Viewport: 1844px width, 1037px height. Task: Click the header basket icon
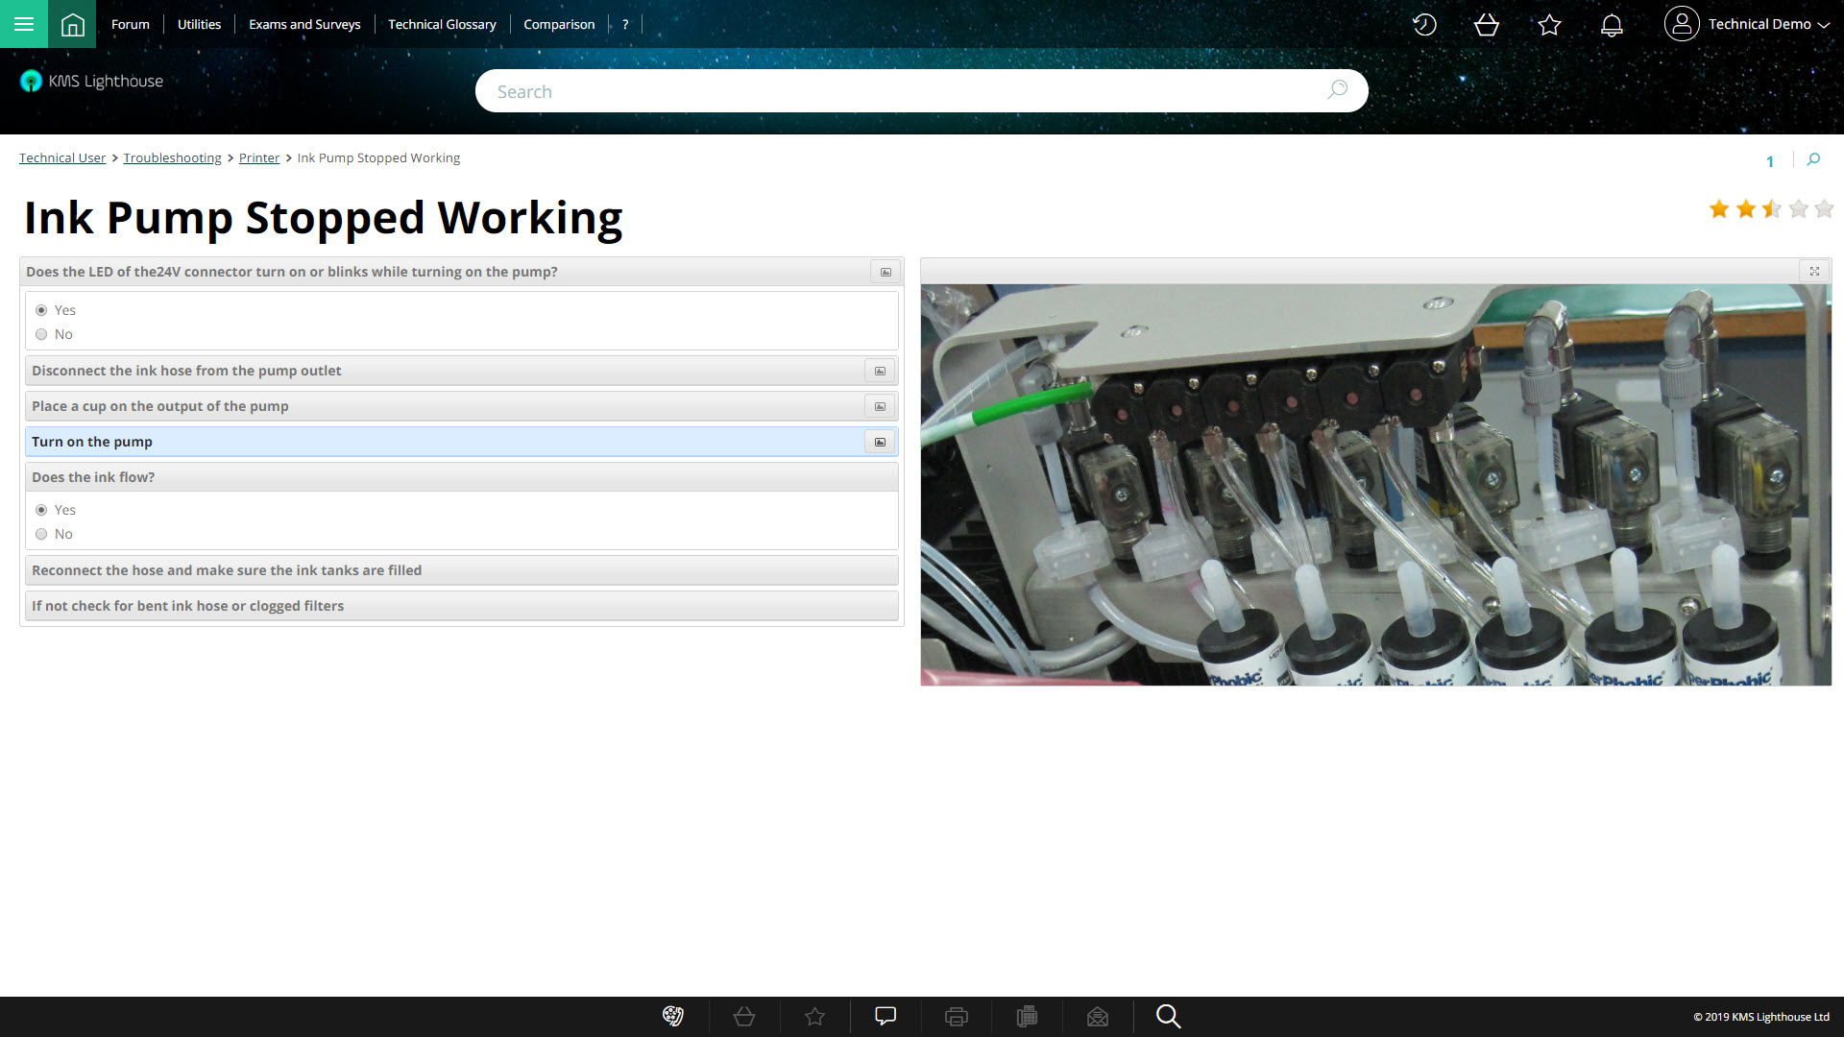pyautogui.click(x=1486, y=25)
